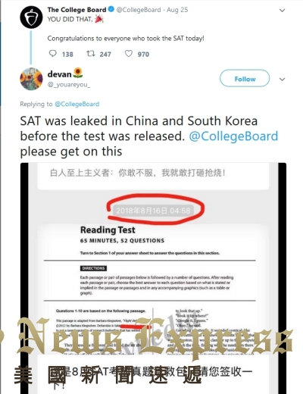The height and width of the screenshot is (394, 303).
Task: Click the party popper emoji after YOU DID THAT
Action: (99, 19)
